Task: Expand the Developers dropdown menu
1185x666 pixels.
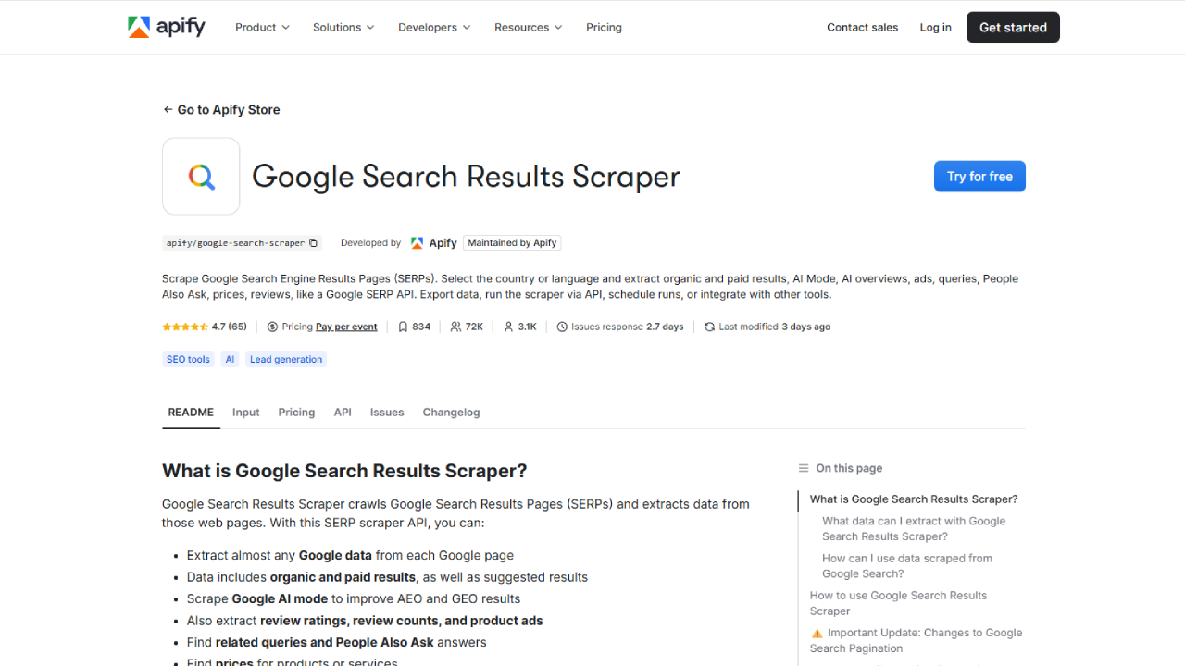Action: pos(434,28)
